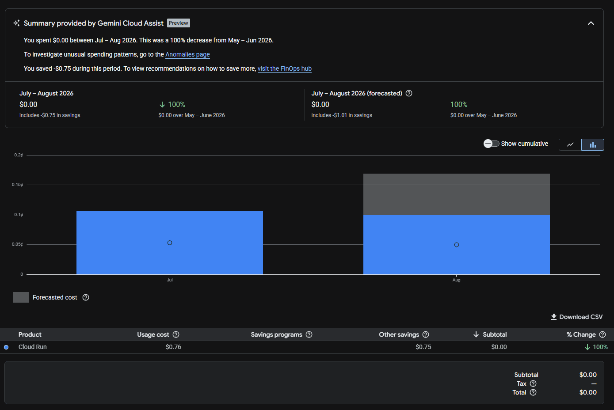Viewport: 614px width, 410px height.
Task: Click the August blue cost bar
Action: 457,245
